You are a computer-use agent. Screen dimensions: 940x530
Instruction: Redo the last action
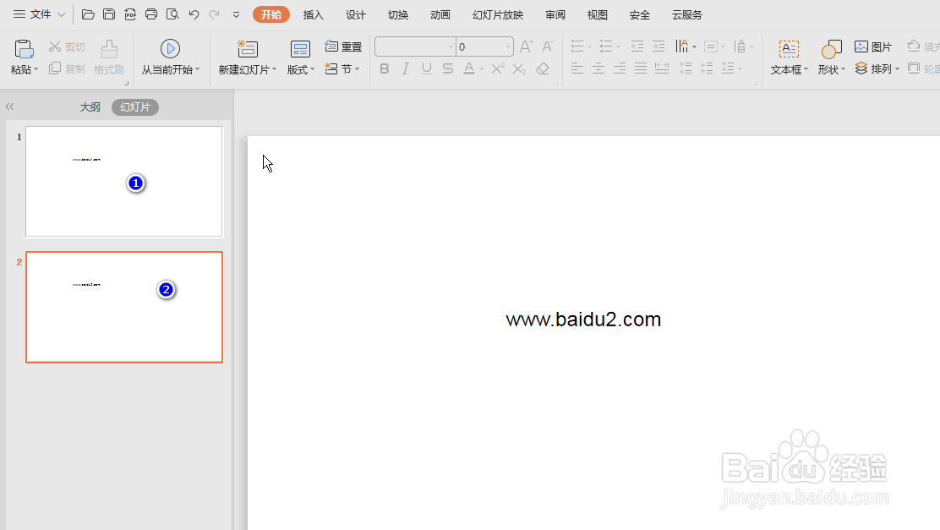point(214,14)
